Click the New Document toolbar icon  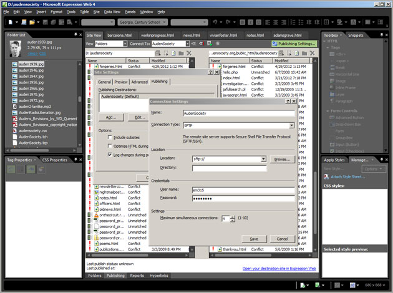pyautogui.click(x=11, y=22)
